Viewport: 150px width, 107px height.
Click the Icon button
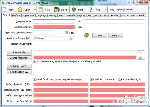[100, 36]
